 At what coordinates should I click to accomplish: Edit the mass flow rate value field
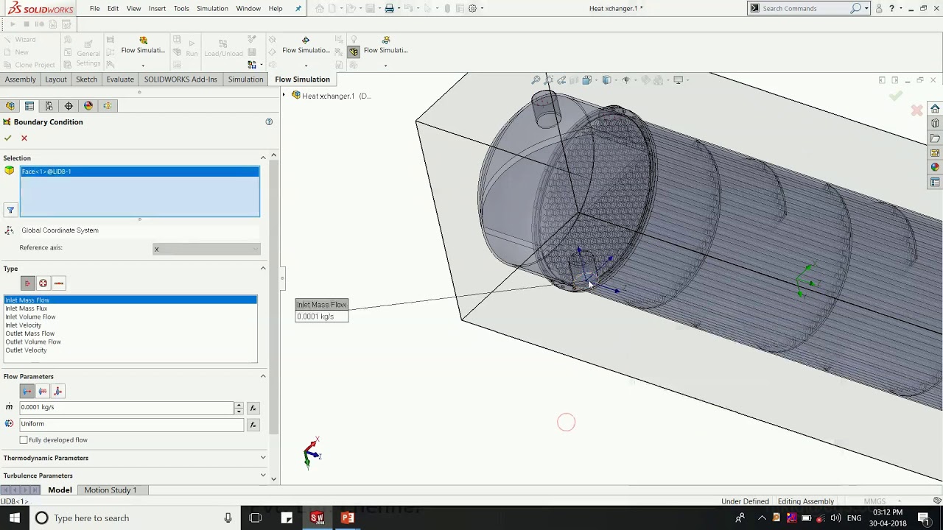tap(126, 407)
